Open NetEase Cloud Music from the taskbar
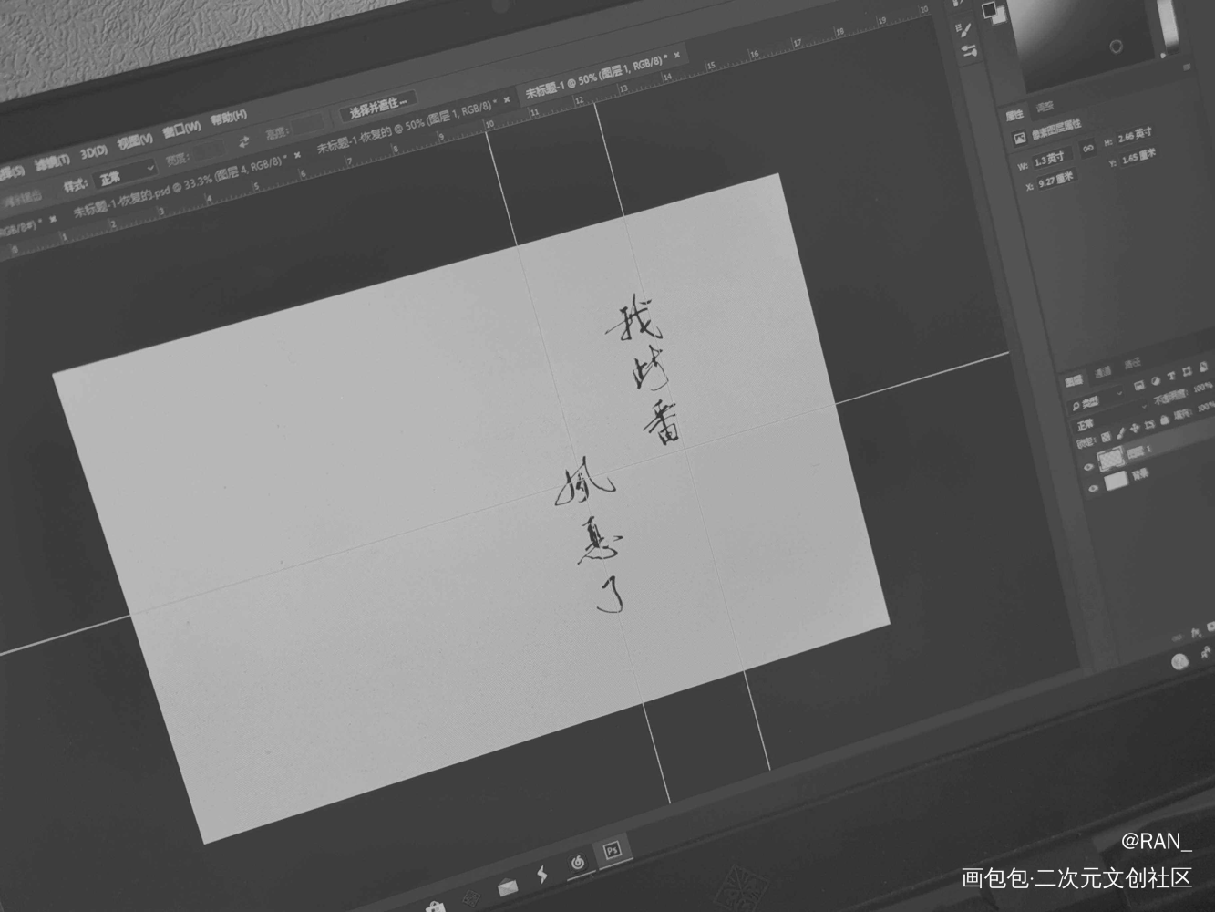Screen dimensions: 1215x912 coord(578,862)
